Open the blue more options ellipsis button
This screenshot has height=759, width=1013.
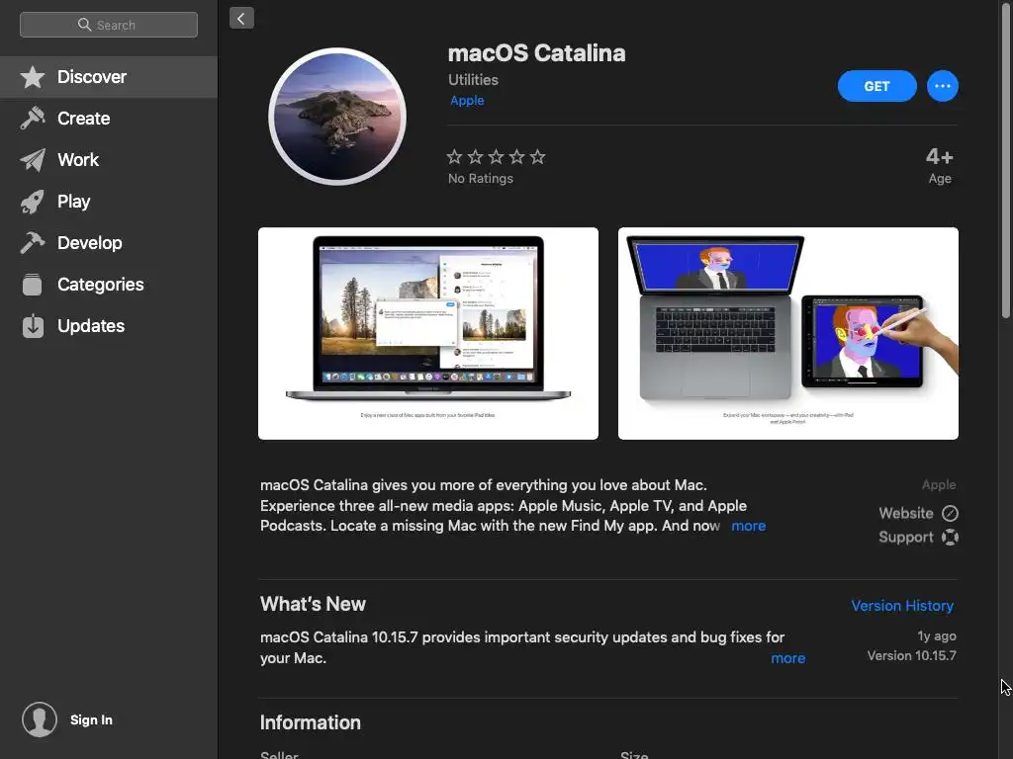pos(943,86)
